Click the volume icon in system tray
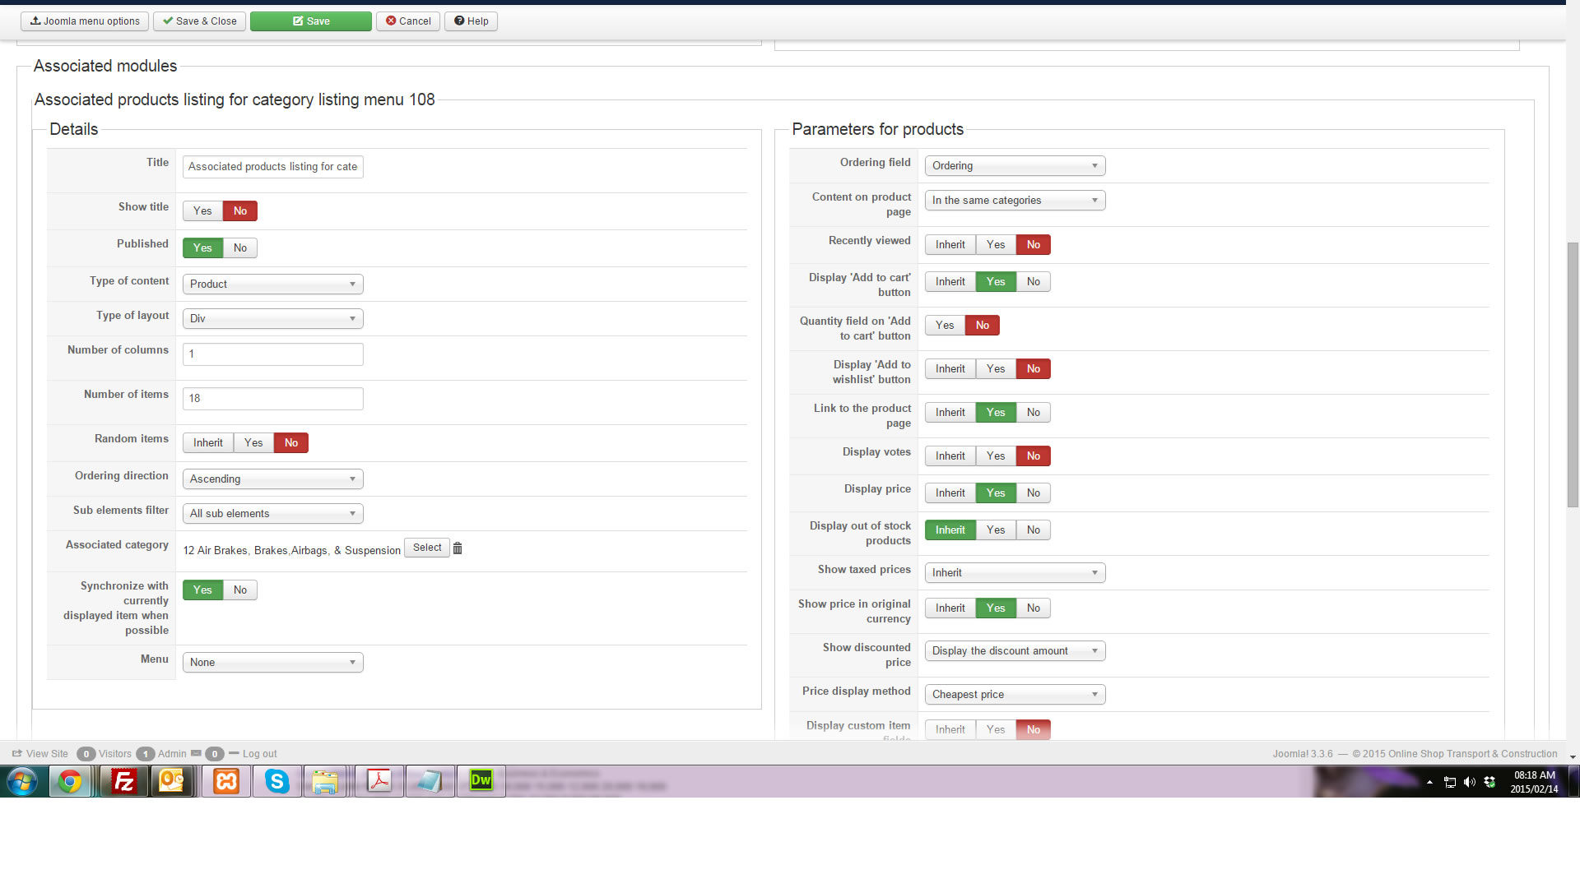1580x888 pixels. pos(1469,782)
